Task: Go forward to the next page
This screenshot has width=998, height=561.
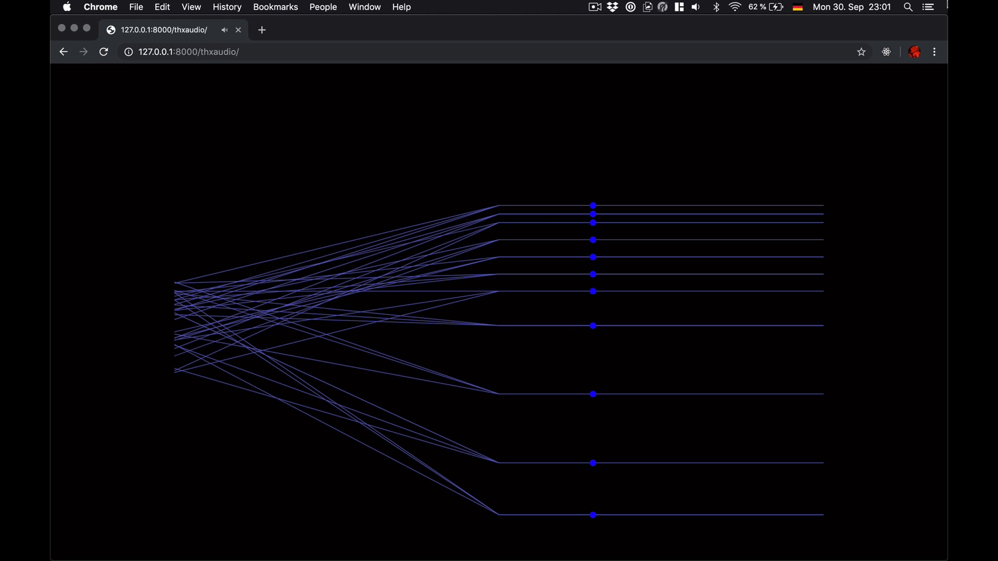Action: [x=84, y=52]
